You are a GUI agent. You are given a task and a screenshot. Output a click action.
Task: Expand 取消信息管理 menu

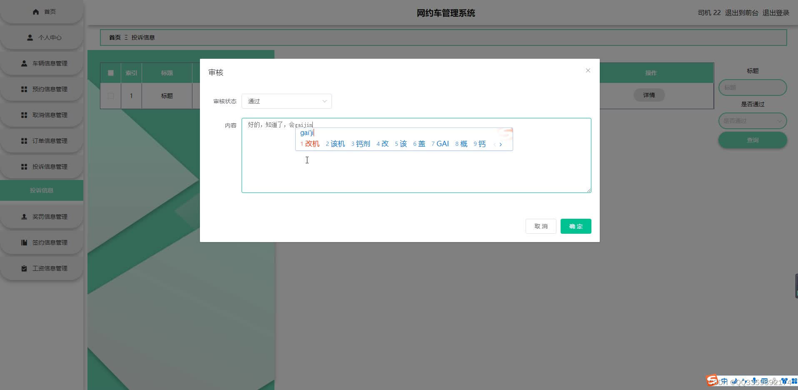[42, 115]
